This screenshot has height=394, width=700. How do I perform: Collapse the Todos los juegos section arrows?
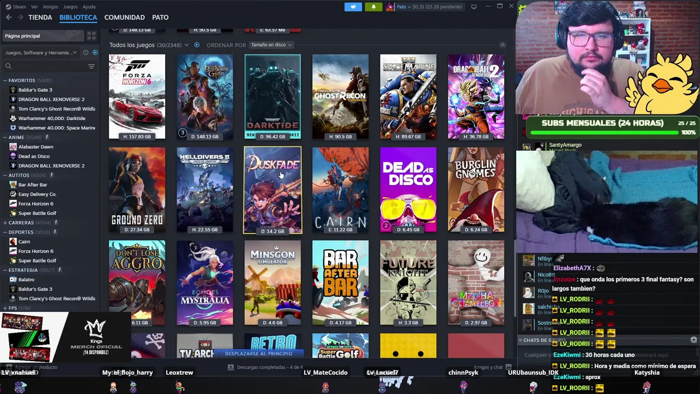[503, 45]
